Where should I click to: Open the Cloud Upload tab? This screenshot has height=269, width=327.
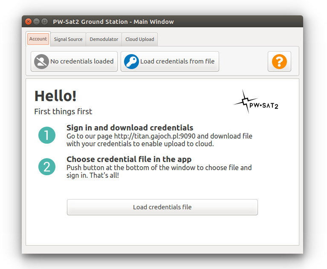140,39
